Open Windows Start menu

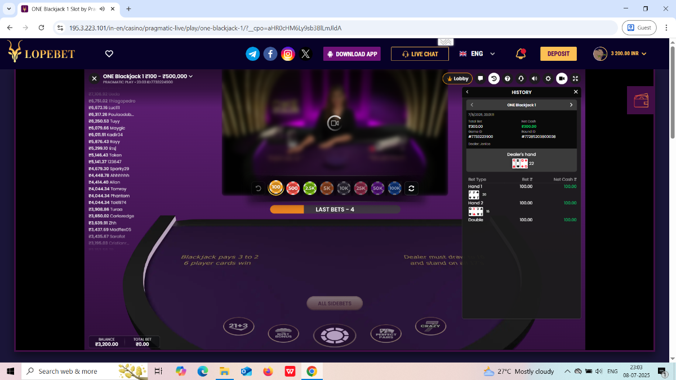[10, 371]
